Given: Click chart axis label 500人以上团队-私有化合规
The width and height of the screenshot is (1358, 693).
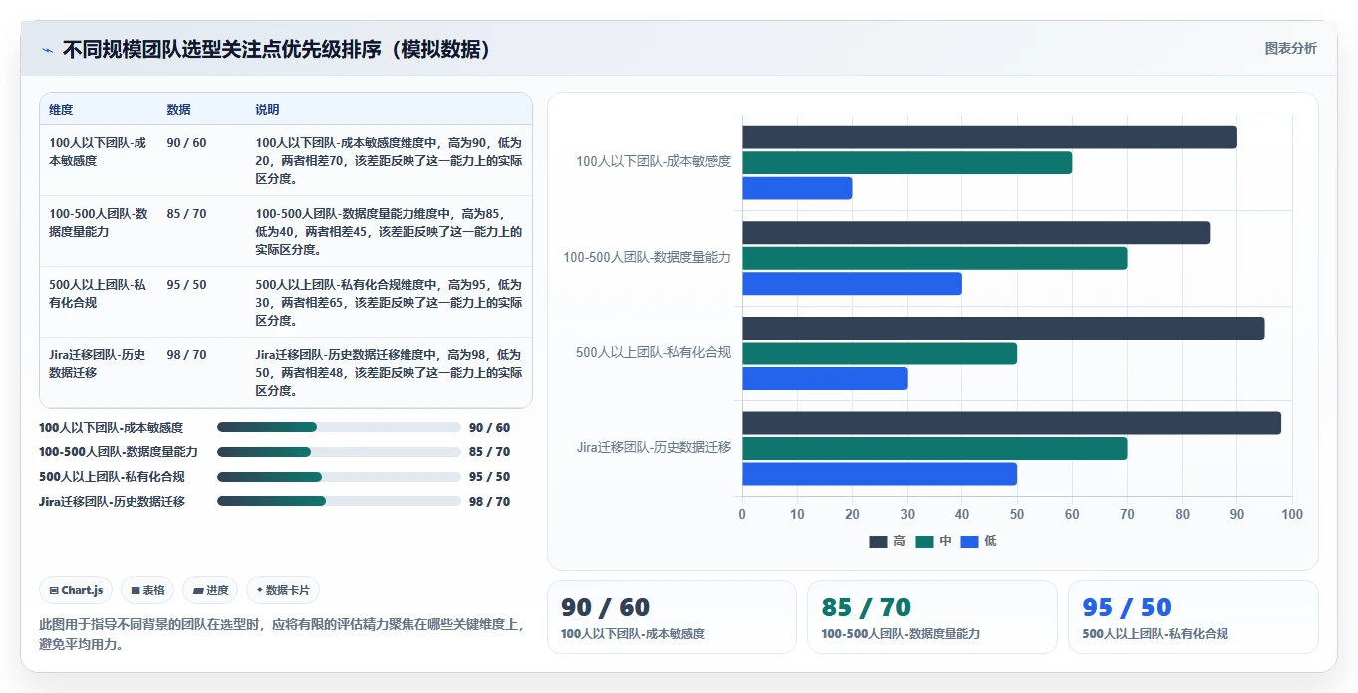Looking at the screenshot, I should tap(654, 352).
